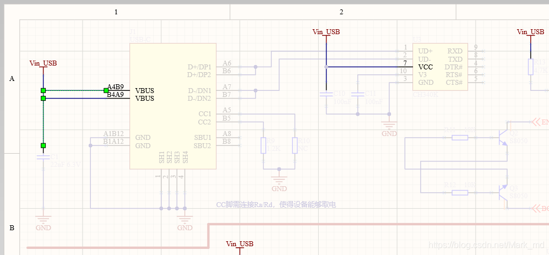
Task: Click column header 2 on the sheet border
Action: pyautogui.click(x=341, y=12)
